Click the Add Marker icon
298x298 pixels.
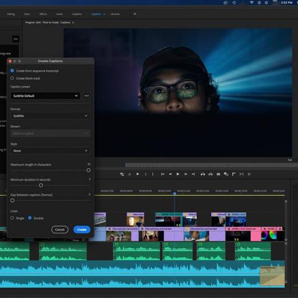[x=137, y=174]
